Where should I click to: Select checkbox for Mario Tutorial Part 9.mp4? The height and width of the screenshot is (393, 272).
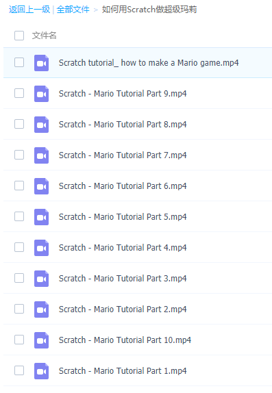(x=19, y=93)
